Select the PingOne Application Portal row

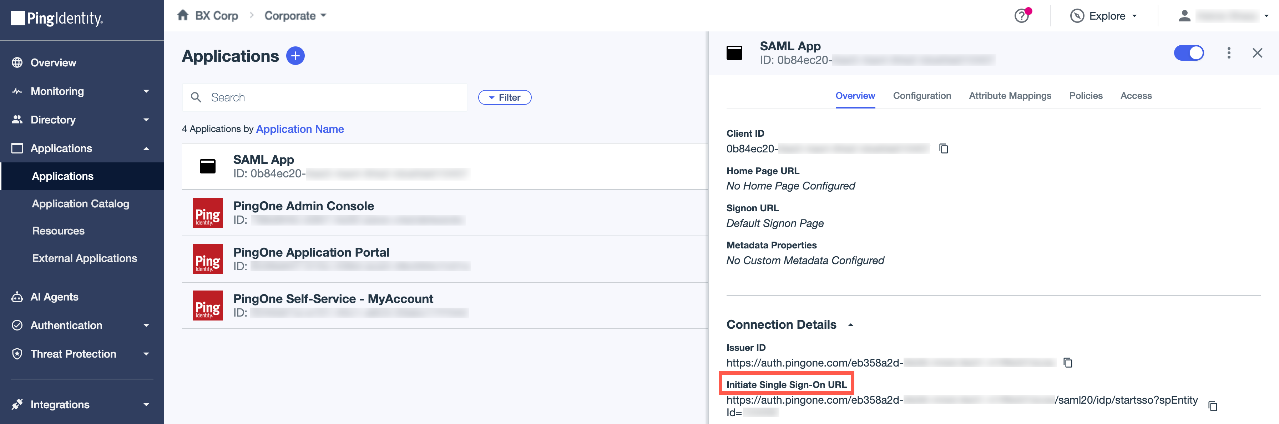click(x=444, y=259)
